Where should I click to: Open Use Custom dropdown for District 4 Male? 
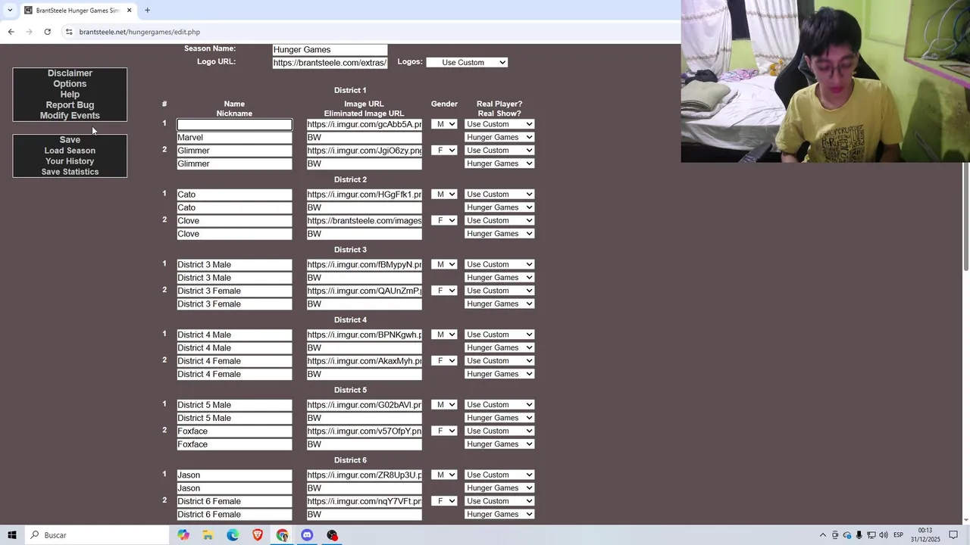[499, 335]
